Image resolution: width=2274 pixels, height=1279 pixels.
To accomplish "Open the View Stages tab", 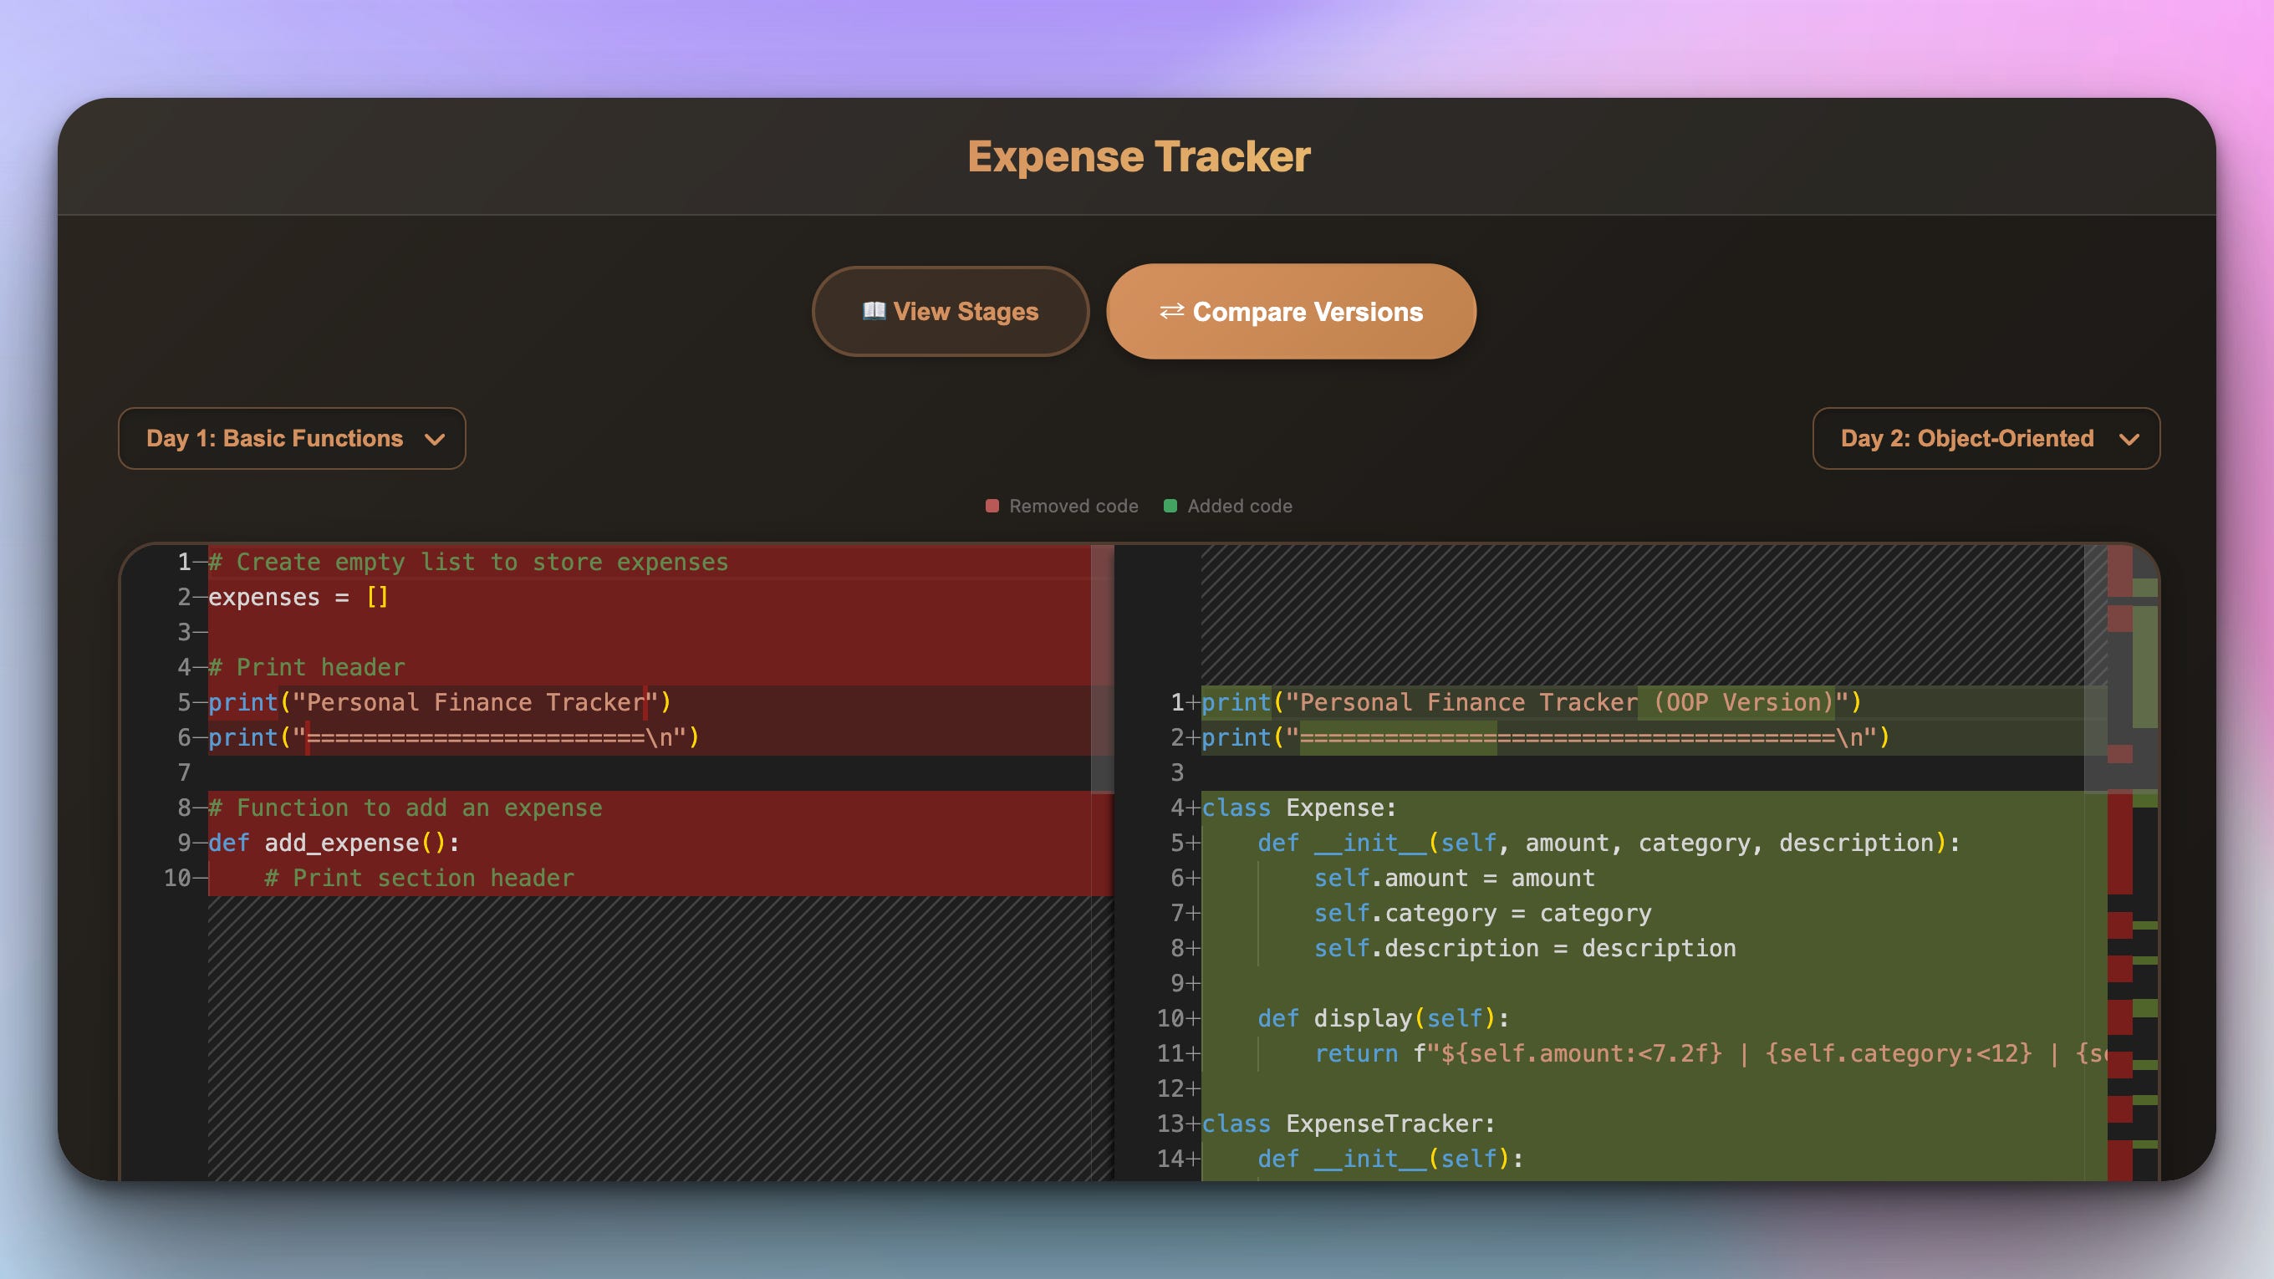I will click(x=950, y=312).
